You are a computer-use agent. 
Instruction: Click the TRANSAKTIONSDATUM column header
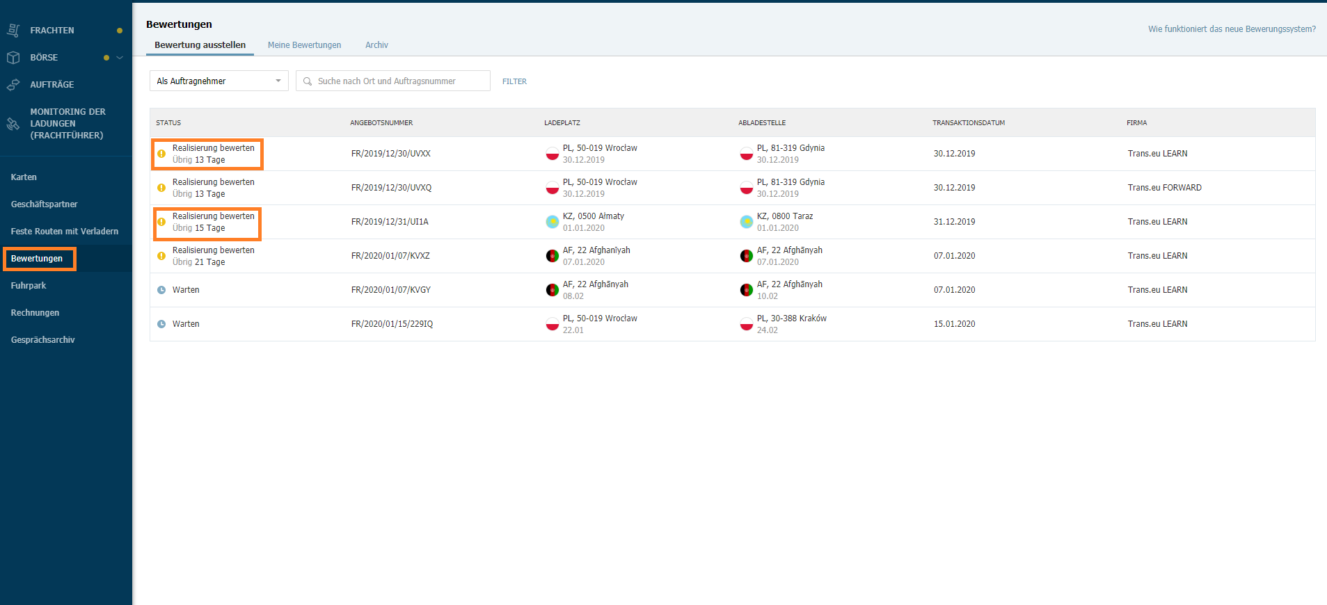[x=969, y=123]
